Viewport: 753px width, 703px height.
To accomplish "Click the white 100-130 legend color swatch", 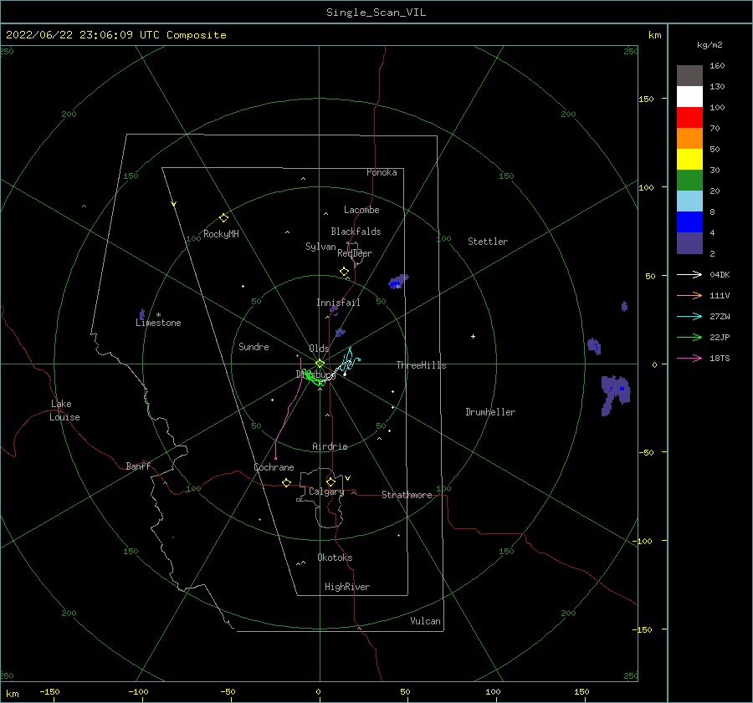I will coord(689,97).
